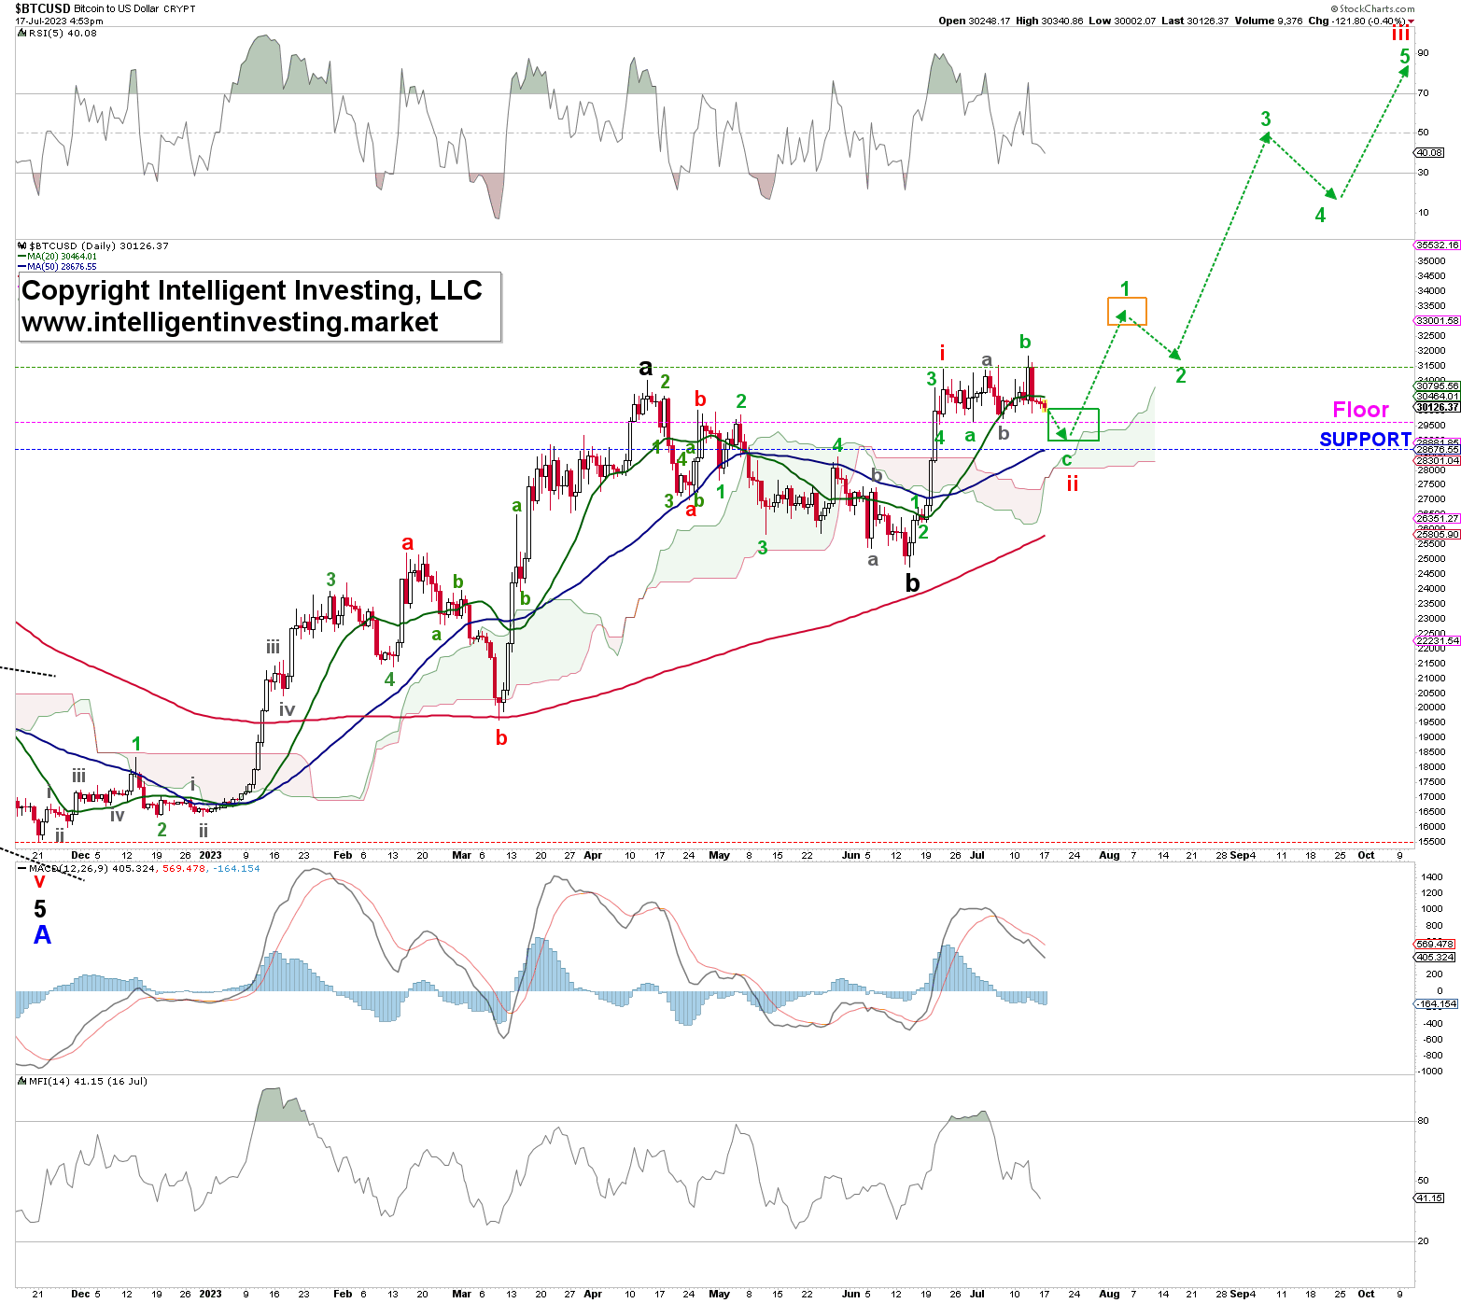
Task: Click the 30126.37 last price tag on axis
Action: point(1438,408)
